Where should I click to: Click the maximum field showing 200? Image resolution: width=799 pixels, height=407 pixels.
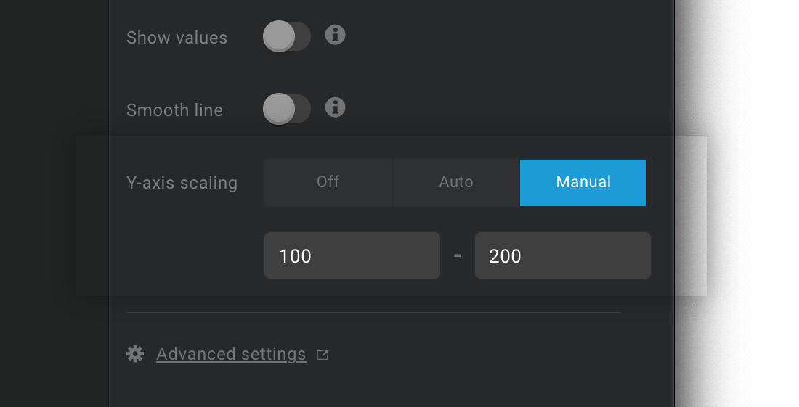(x=562, y=255)
